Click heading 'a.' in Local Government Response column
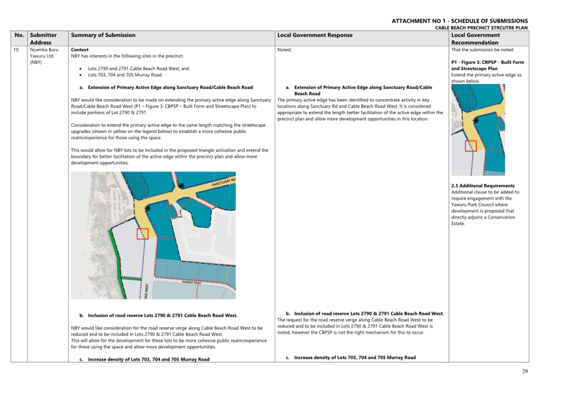561x397 pixels. tap(359, 90)
